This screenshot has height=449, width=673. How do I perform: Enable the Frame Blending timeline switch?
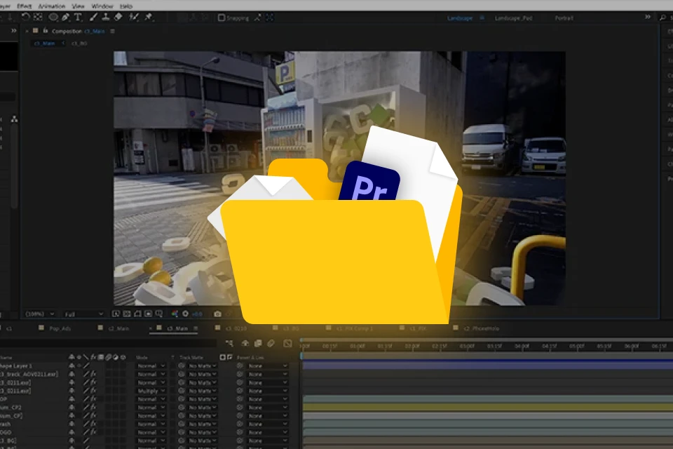coord(258,343)
